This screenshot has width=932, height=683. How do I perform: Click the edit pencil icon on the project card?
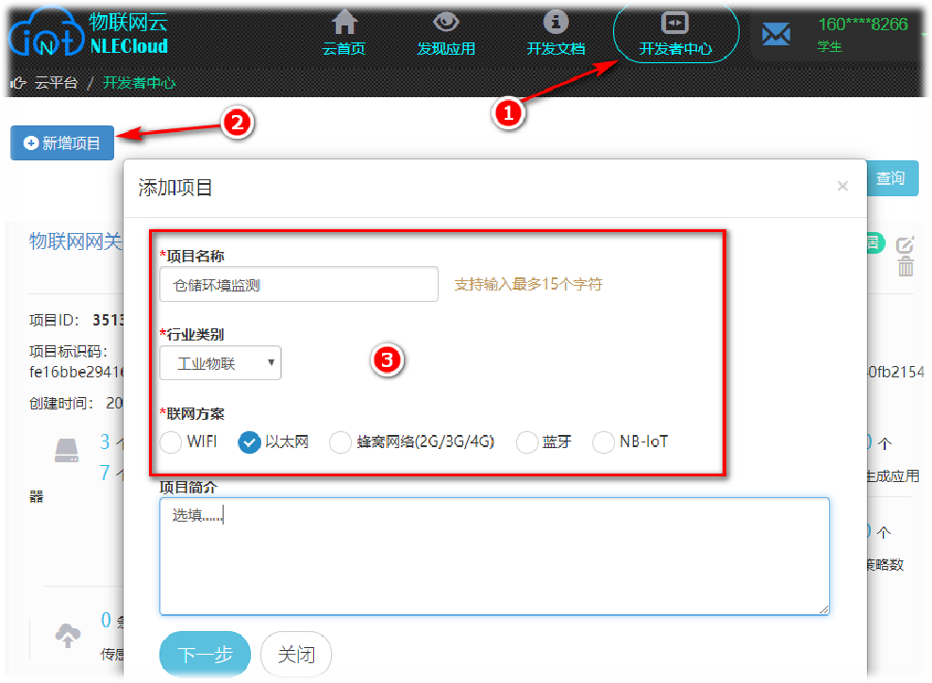[x=906, y=244]
